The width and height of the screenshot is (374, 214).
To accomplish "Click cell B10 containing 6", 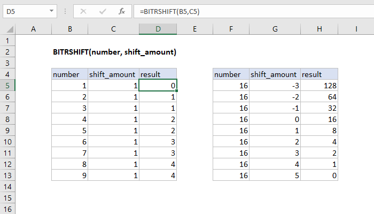I will (x=69, y=142).
